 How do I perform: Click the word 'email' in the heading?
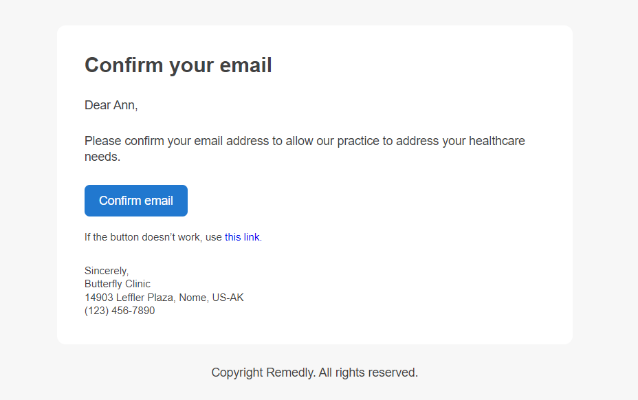pyautogui.click(x=245, y=65)
